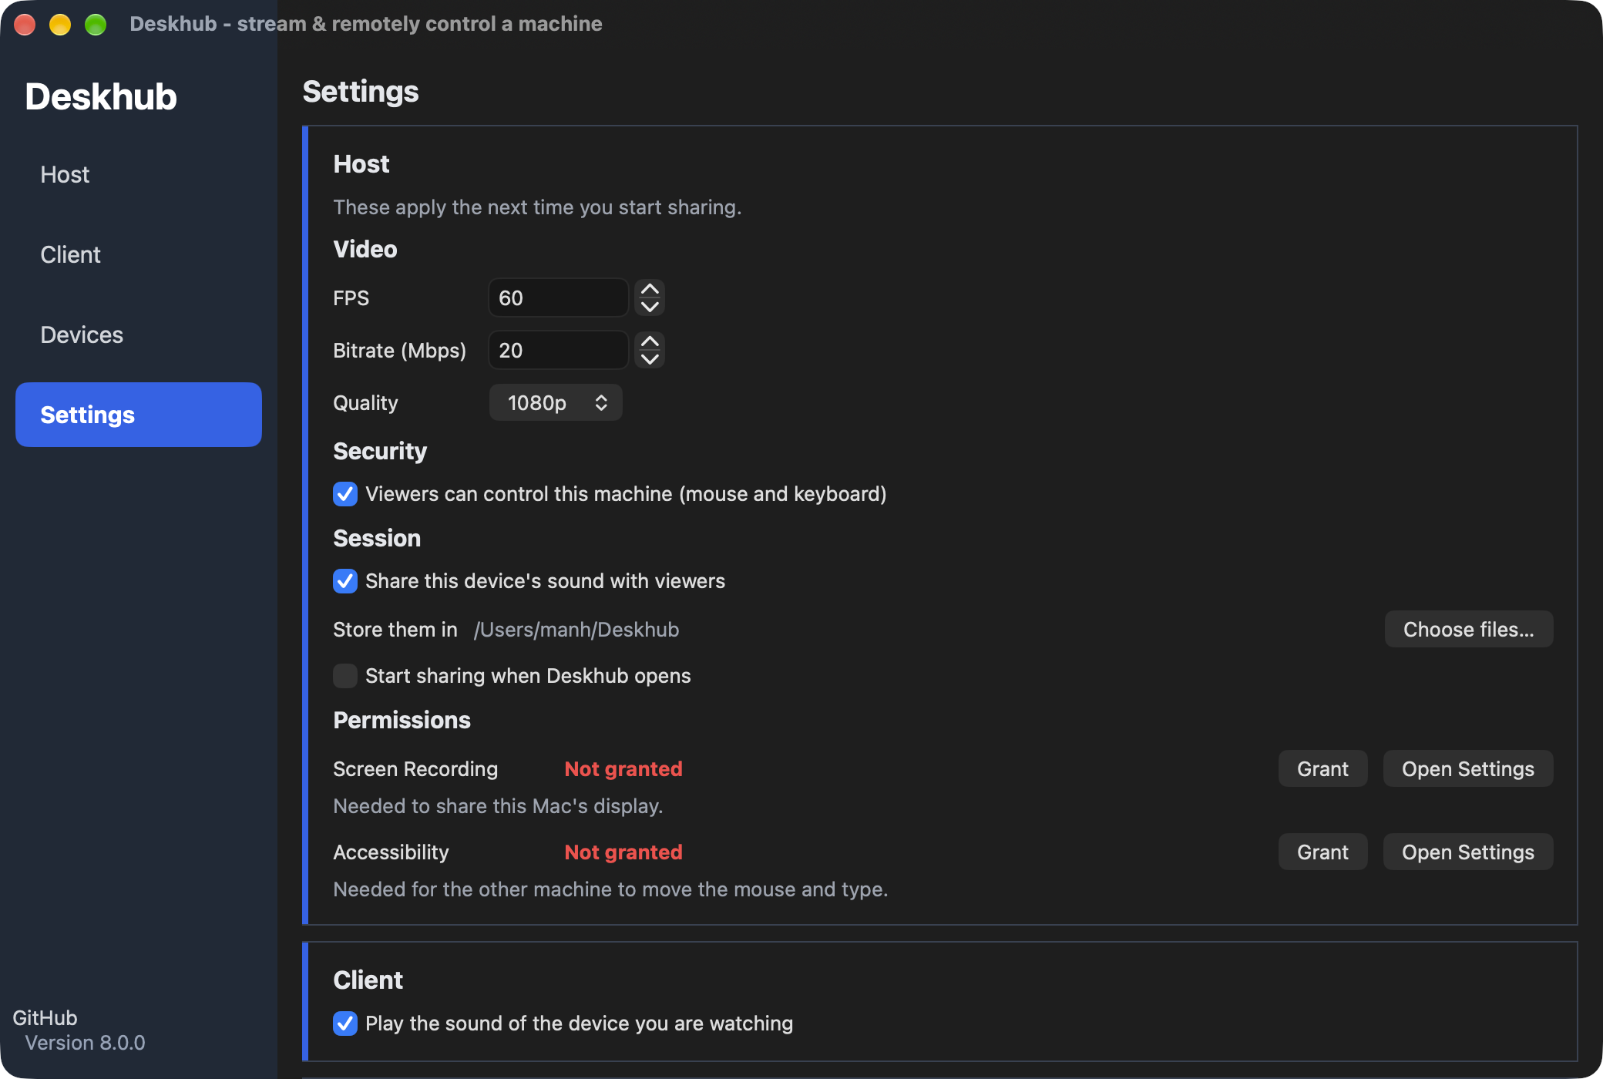Open the Host page in sidebar
Image resolution: width=1603 pixels, height=1079 pixels.
click(x=139, y=175)
